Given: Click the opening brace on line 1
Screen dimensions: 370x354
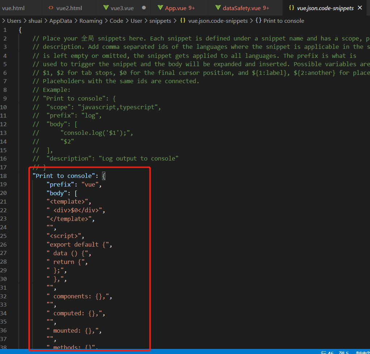Looking at the screenshot, I should coord(20,30).
